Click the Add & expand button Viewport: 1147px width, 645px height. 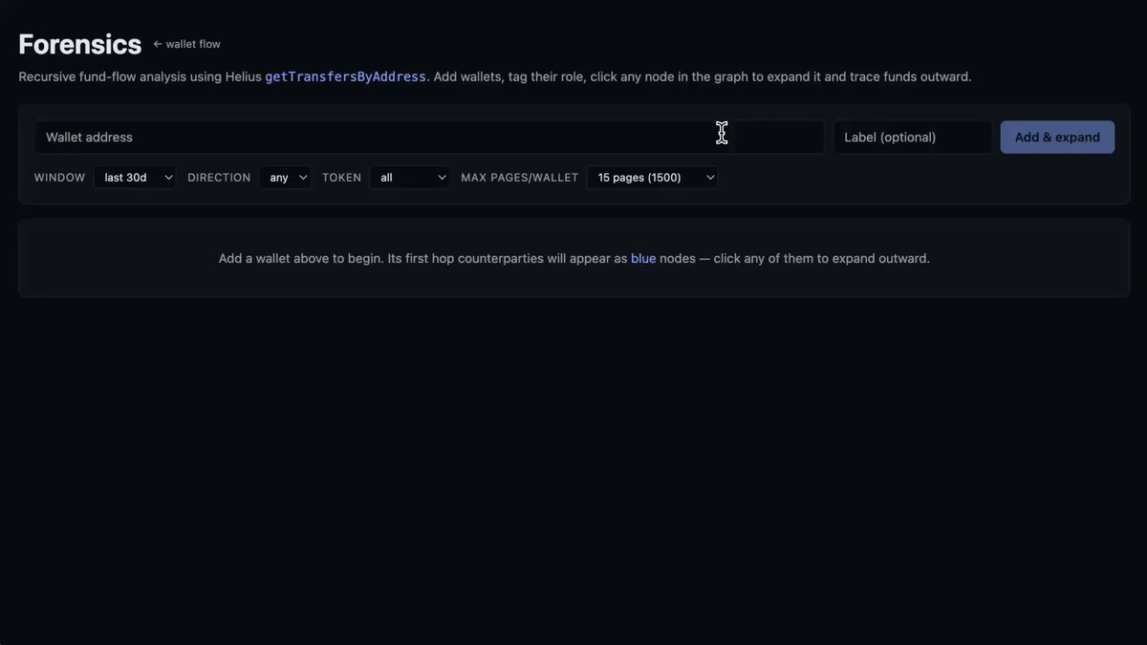1057,137
